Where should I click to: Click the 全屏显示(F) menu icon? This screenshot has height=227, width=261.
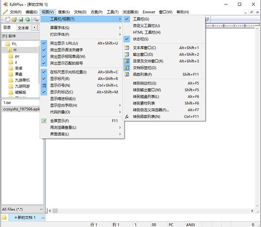pos(44,121)
